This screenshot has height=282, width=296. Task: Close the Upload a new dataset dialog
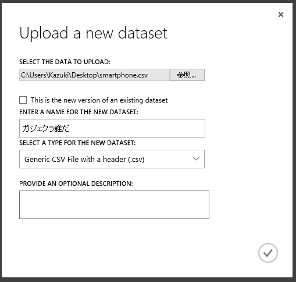coord(281,15)
